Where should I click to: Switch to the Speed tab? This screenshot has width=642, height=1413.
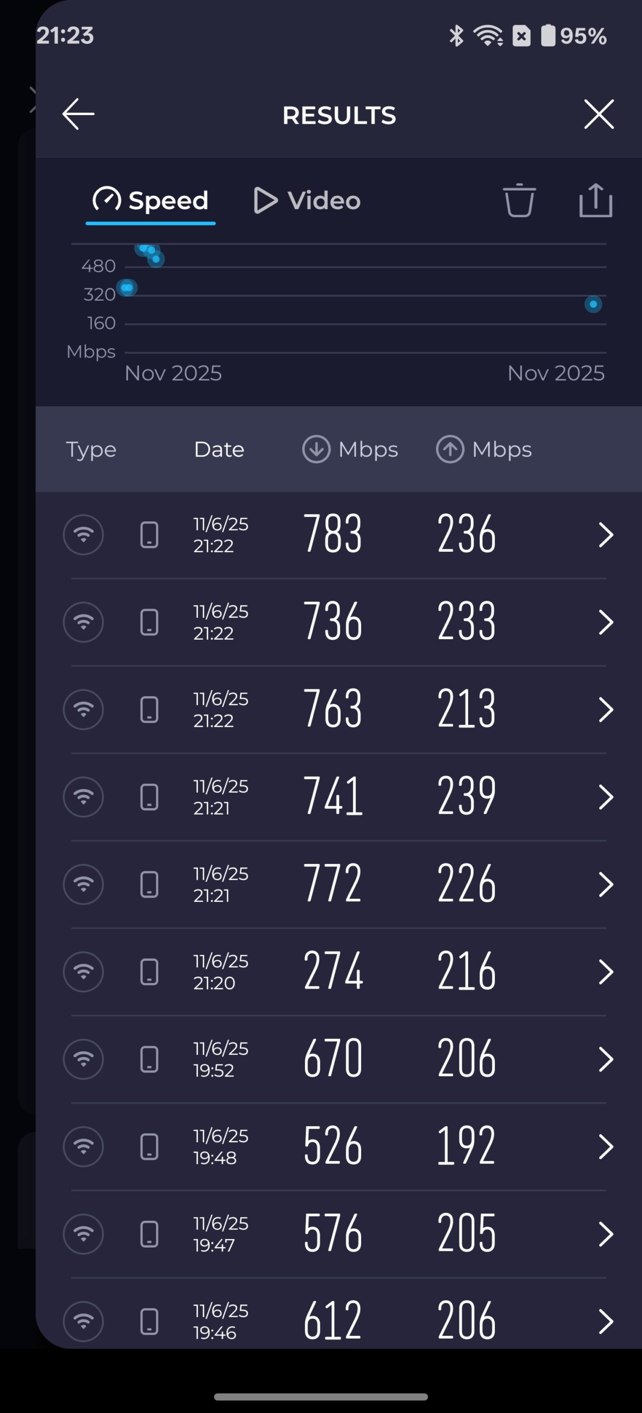[151, 201]
